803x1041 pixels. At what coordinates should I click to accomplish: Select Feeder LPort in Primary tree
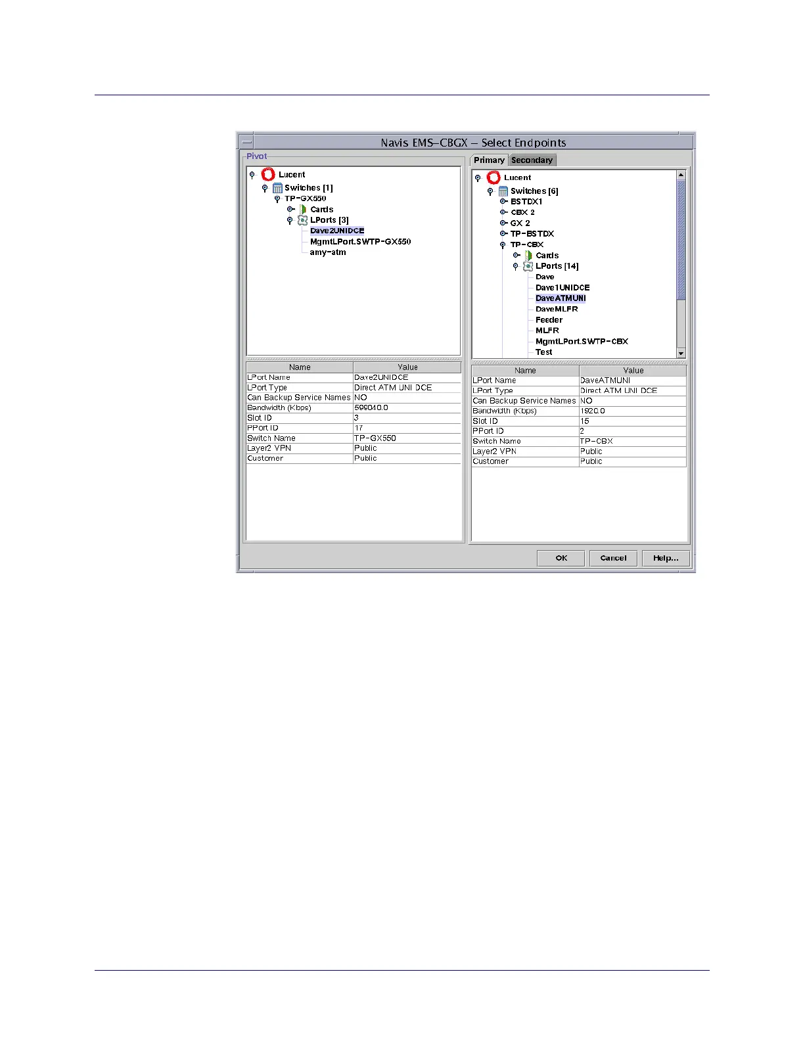click(x=549, y=320)
